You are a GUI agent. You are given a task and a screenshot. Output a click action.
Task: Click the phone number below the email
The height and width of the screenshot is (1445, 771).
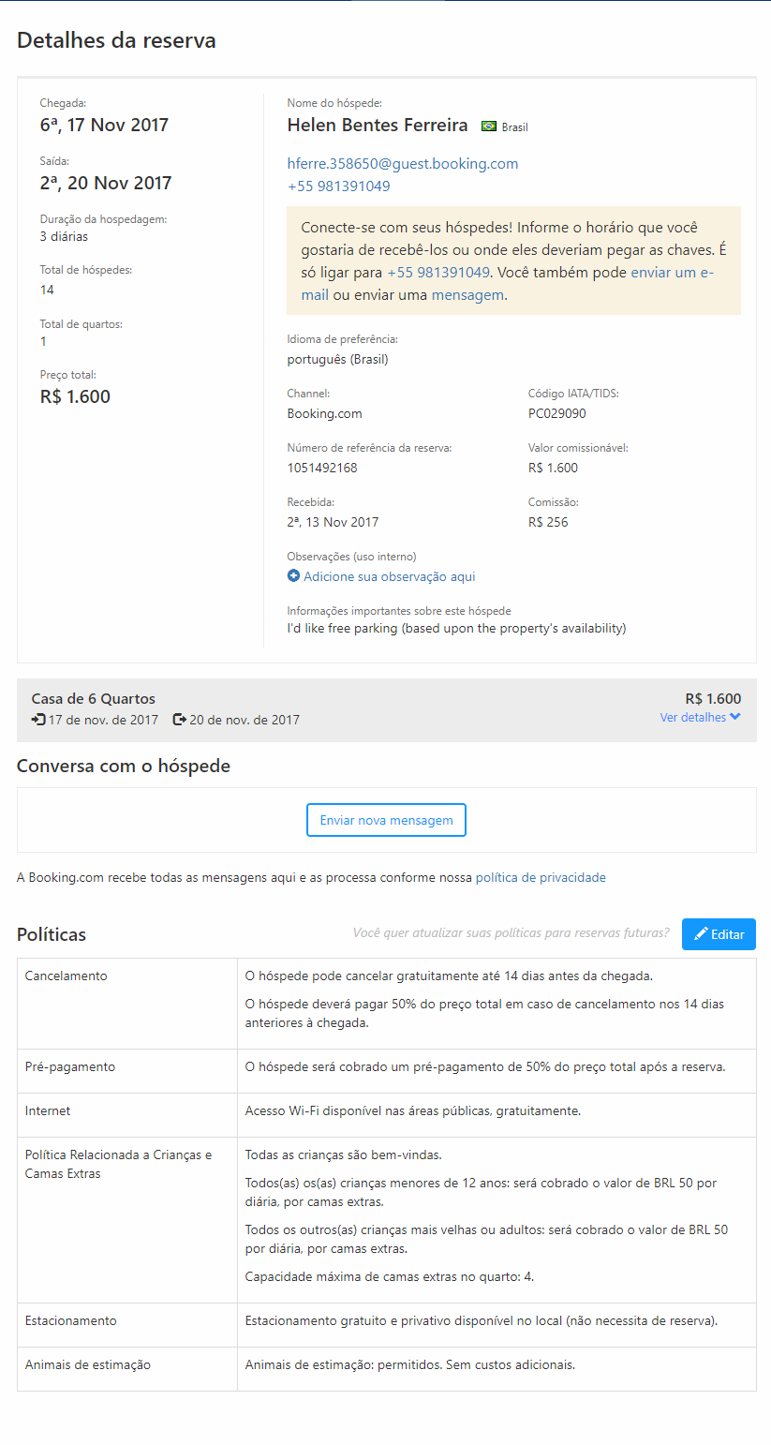pyautogui.click(x=338, y=186)
